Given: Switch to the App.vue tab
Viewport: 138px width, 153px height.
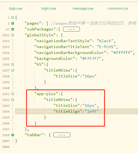Looking at the screenshot, I should coord(15,9).
